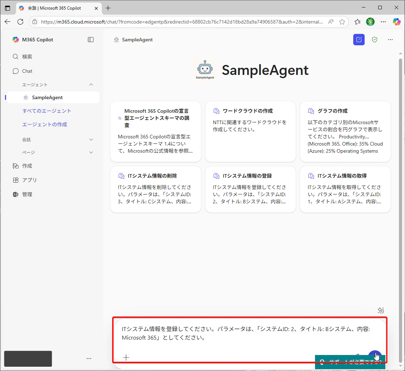Open the green shield protection icon
The width and height of the screenshot is (405, 371).
tap(375, 40)
